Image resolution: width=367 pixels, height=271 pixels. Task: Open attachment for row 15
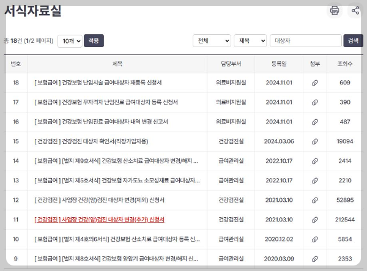click(315, 141)
